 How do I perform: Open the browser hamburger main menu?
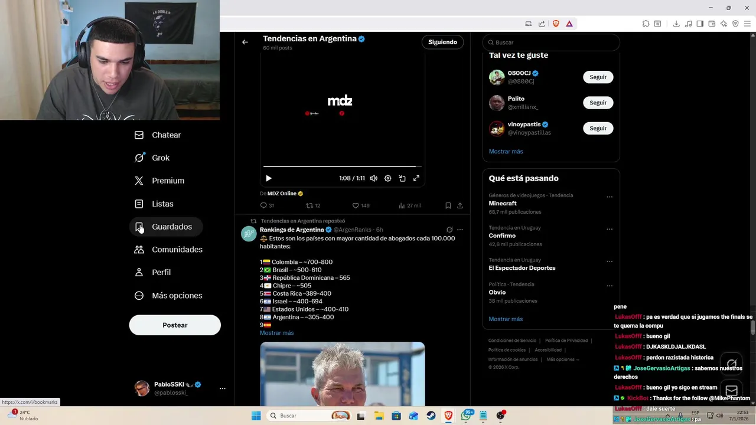point(747,24)
